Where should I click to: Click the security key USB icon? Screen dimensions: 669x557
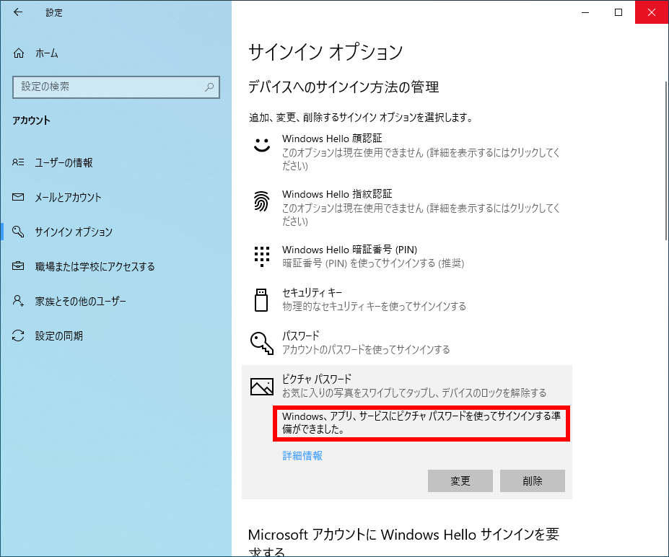[x=261, y=300]
